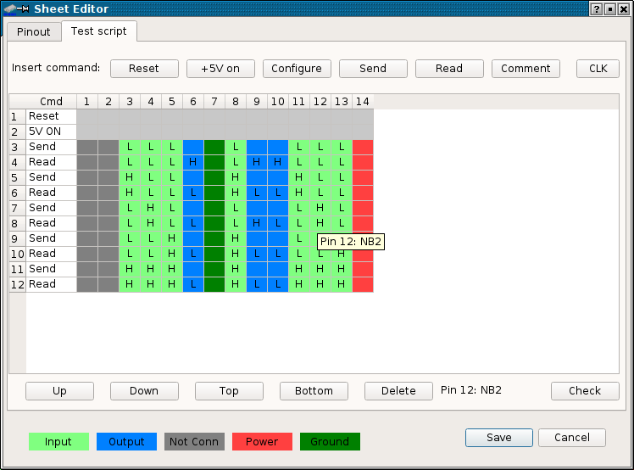Click the column 14 header
The image size is (634, 470).
[363, 102]
